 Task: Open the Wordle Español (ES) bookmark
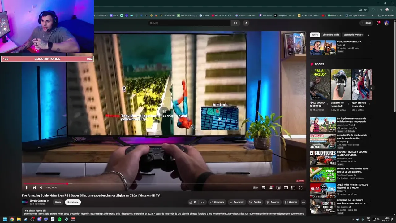(187, 15)
